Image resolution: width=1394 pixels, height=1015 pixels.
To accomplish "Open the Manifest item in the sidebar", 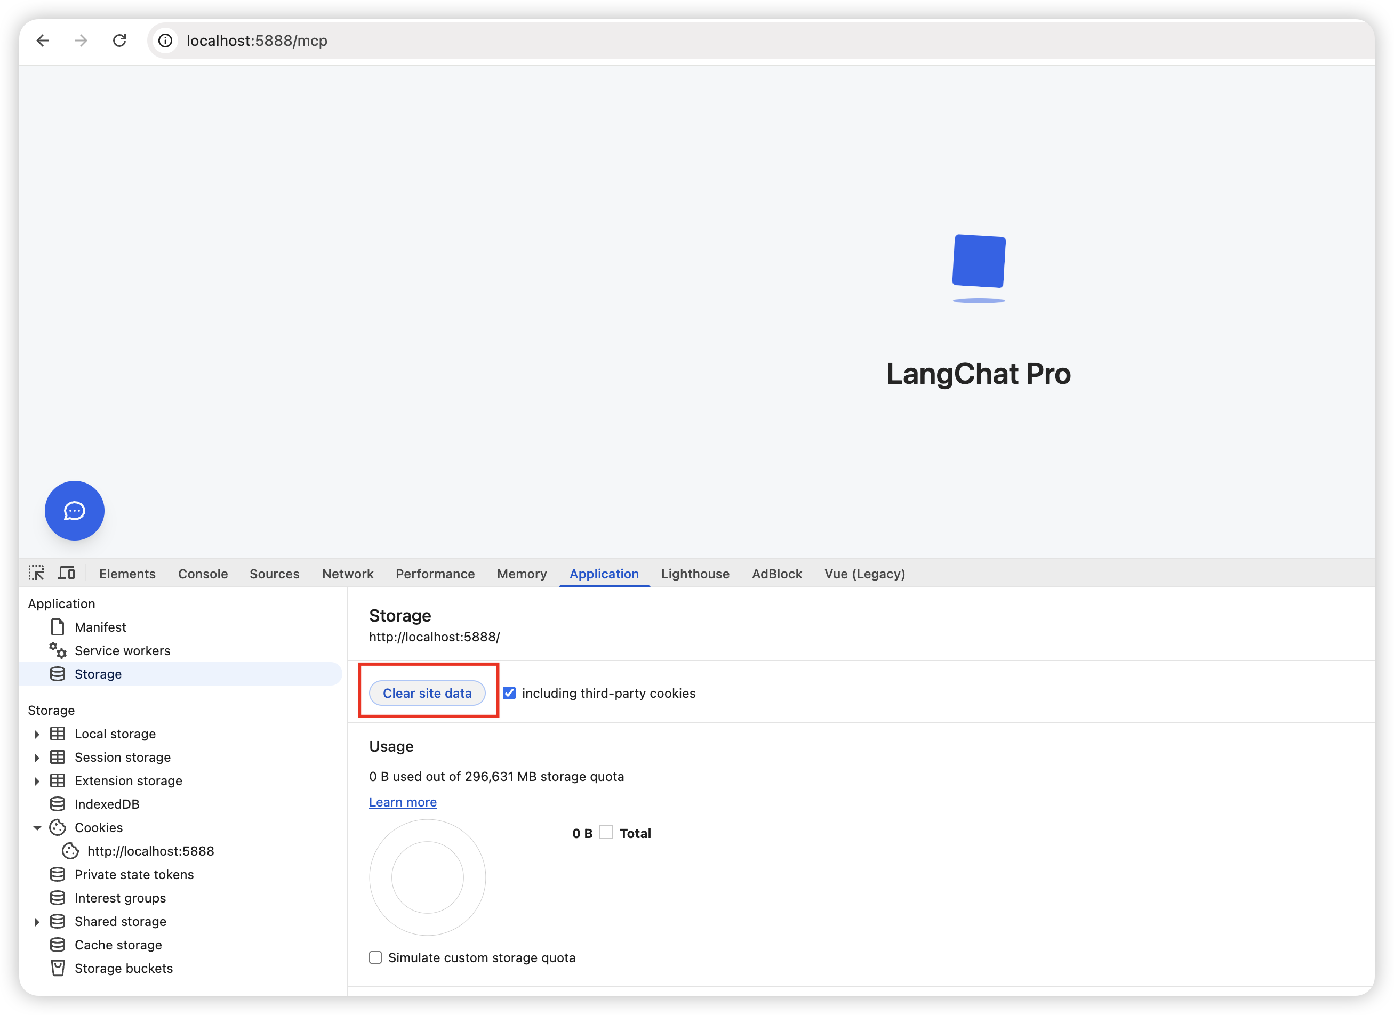I will tap(100, 627).
